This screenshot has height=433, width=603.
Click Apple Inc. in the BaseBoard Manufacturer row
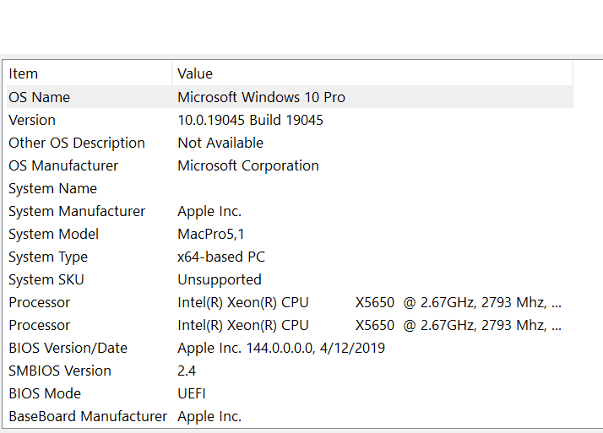[x=209, y=416]
